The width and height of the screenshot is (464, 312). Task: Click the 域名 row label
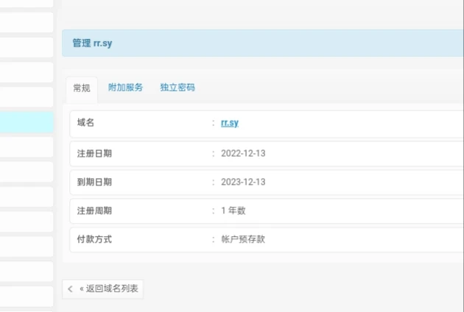coord(86,123)
